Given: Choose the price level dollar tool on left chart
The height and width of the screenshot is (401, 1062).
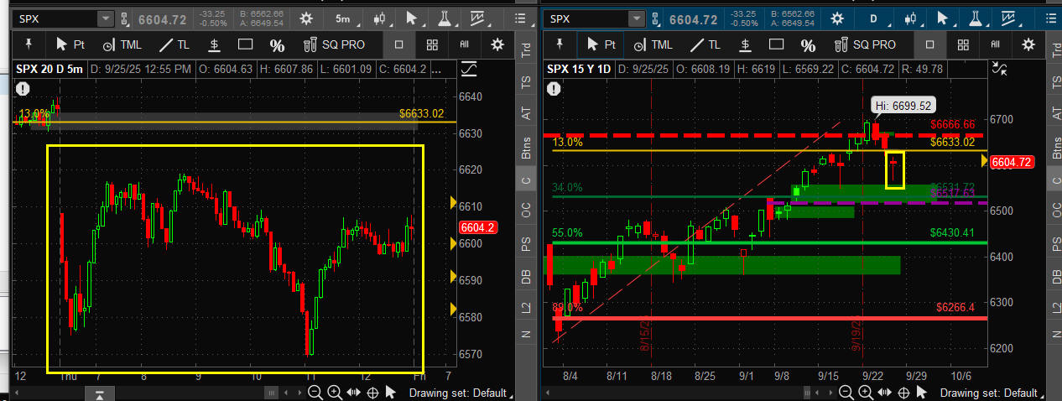Looking at the screenshot, I should pos(214,44).
